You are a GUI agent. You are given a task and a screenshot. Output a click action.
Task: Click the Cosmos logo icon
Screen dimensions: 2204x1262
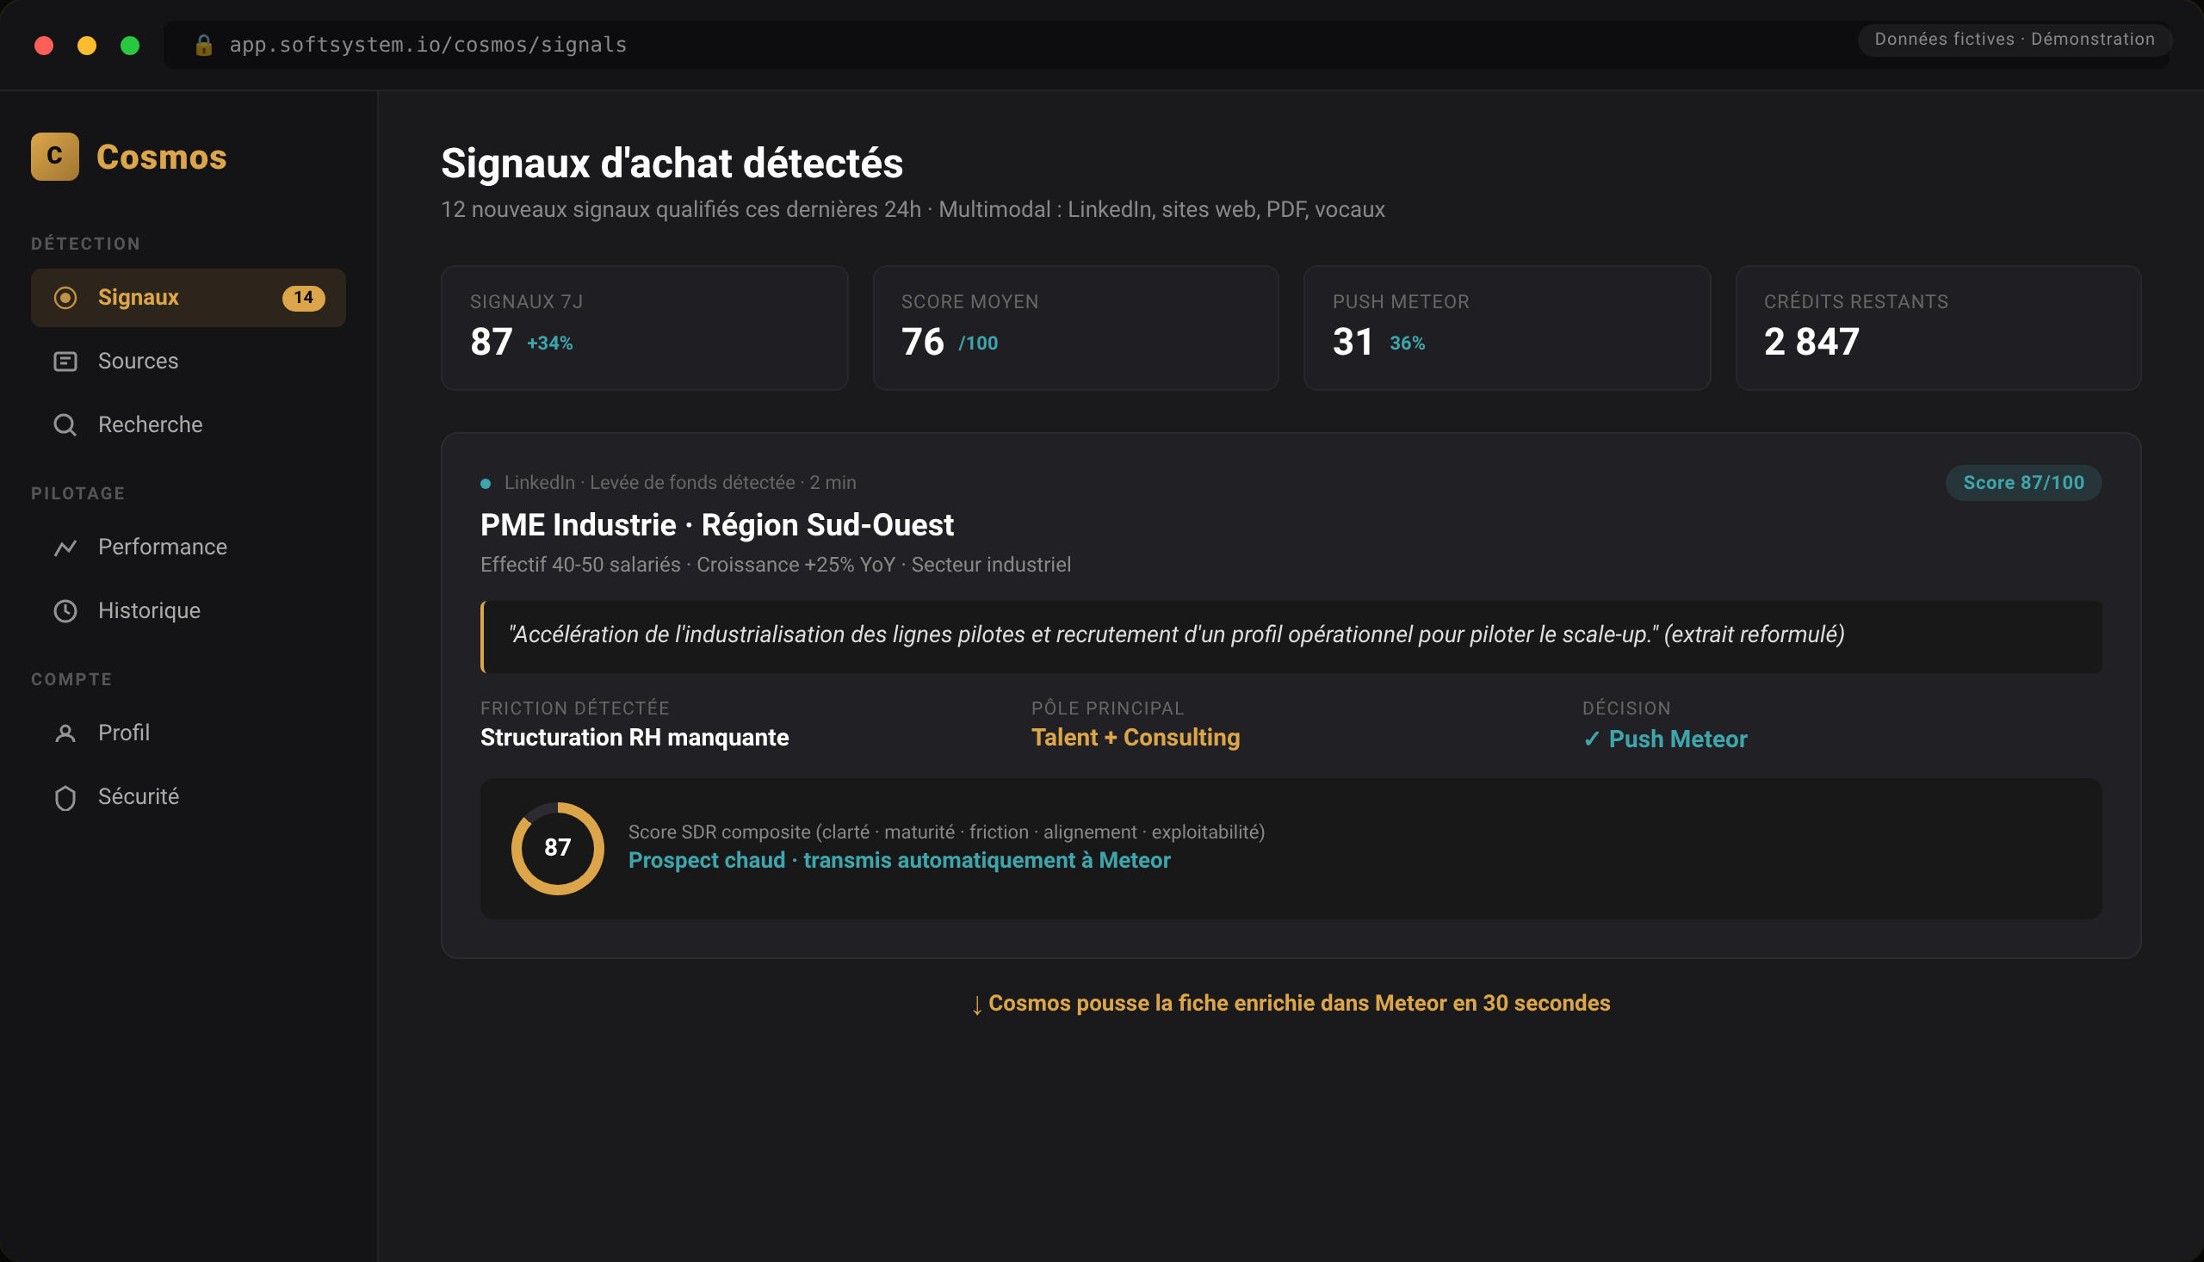[54, 156]
